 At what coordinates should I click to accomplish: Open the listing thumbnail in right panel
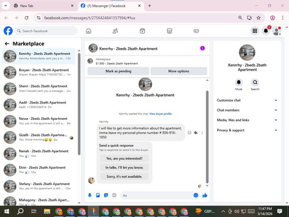point(247,53)
